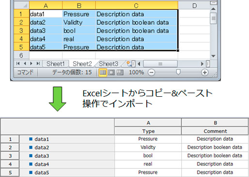The width and height of the screenshot is (249, 177).
Task: Select Excel row 2 header
Action: pos(22,22)
